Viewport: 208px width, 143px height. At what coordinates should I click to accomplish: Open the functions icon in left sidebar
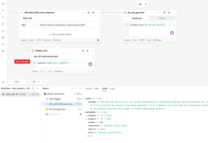coord(3,17)
